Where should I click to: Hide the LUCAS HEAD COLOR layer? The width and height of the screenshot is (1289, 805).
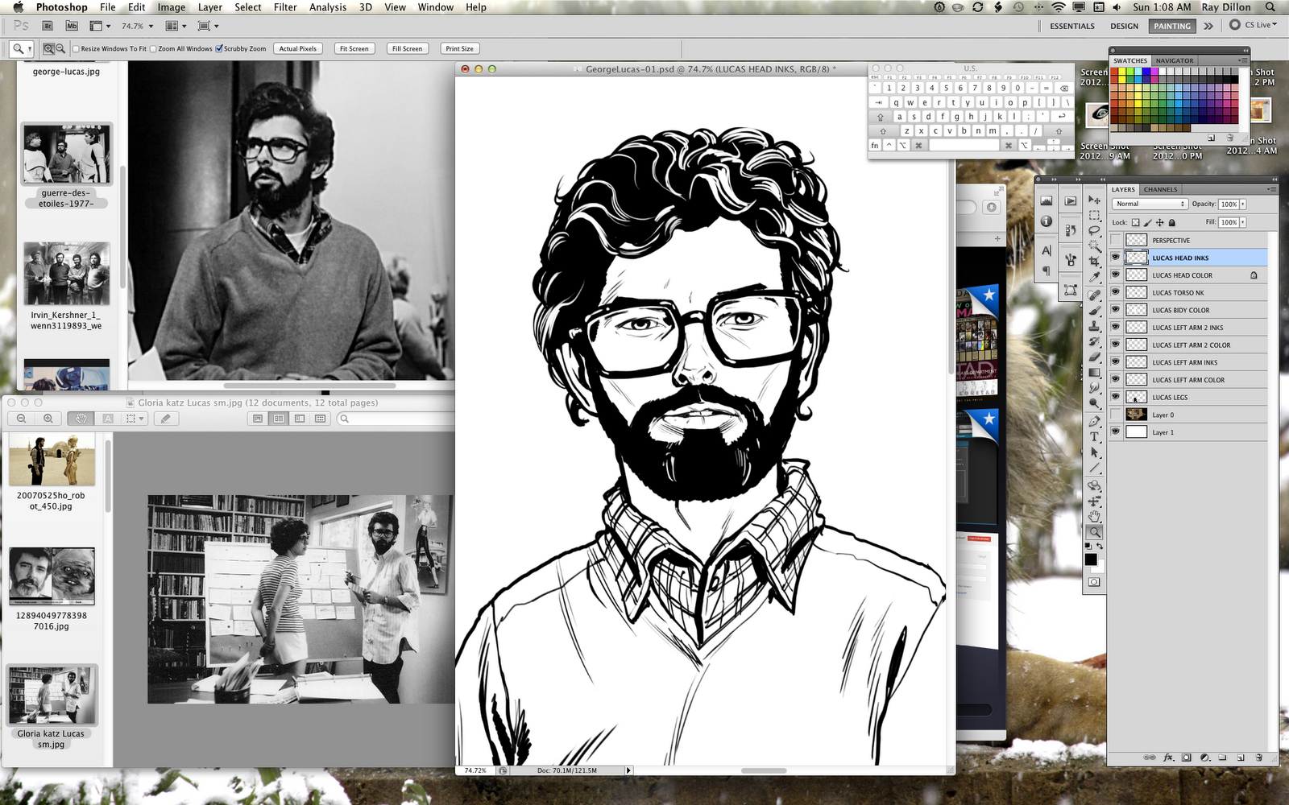(1116, 275)
